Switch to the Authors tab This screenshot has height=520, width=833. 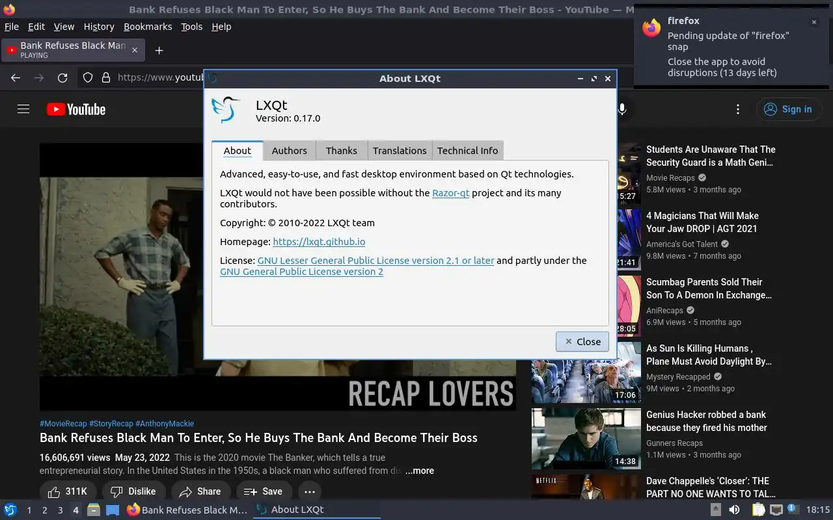289,150
